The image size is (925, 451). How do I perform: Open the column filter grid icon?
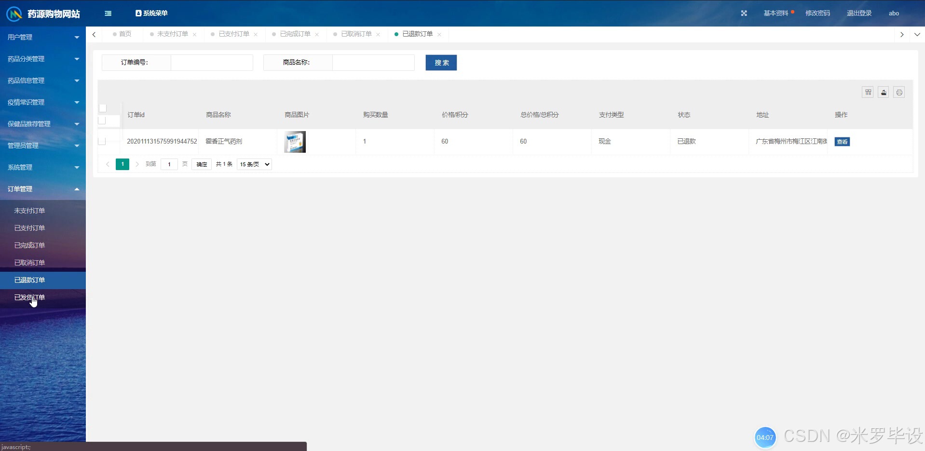[868, 92]
